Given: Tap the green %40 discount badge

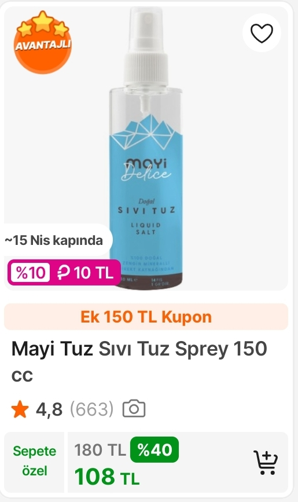Looking at the screenshot, I should pyautogui.click(x=154, y=449).
